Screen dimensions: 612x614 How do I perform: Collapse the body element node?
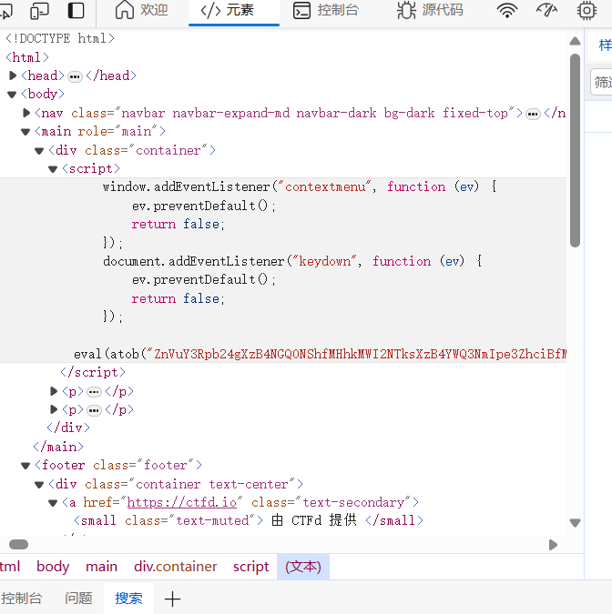[x=12, y=95]
